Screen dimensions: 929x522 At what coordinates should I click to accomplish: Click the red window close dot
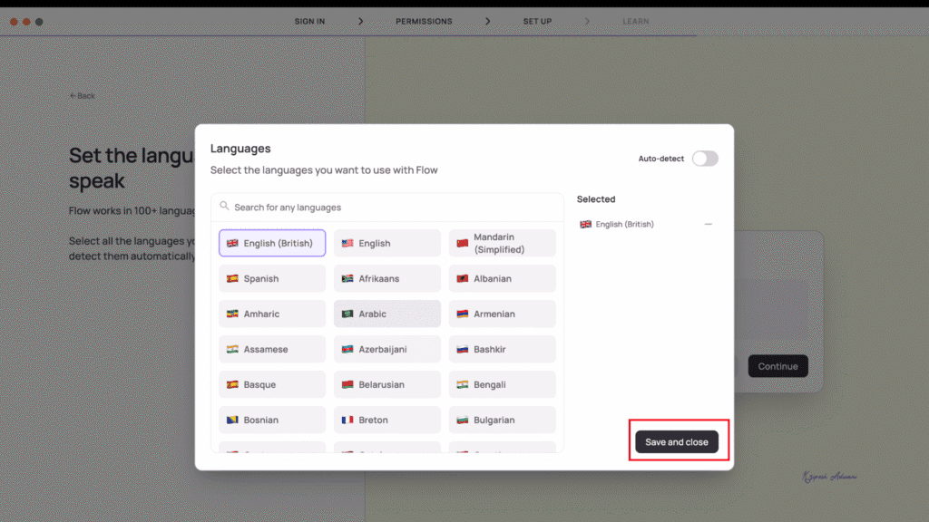[14, 22]
